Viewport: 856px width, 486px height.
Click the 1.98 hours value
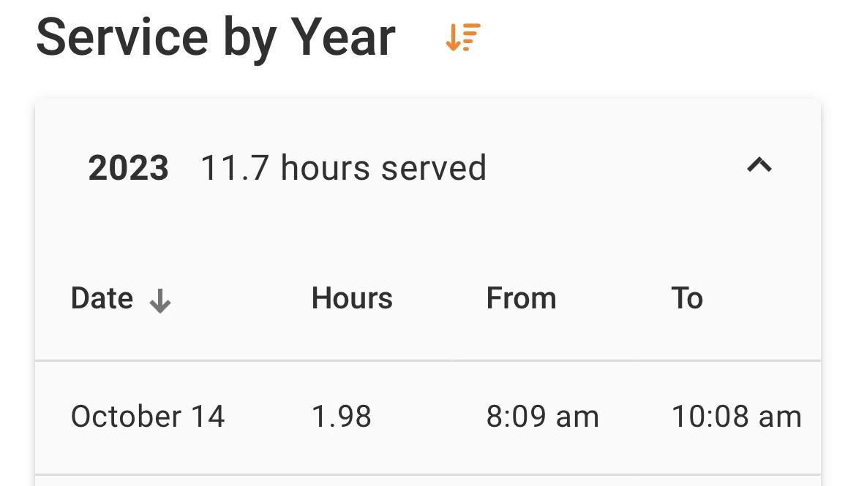click(342, 417)
